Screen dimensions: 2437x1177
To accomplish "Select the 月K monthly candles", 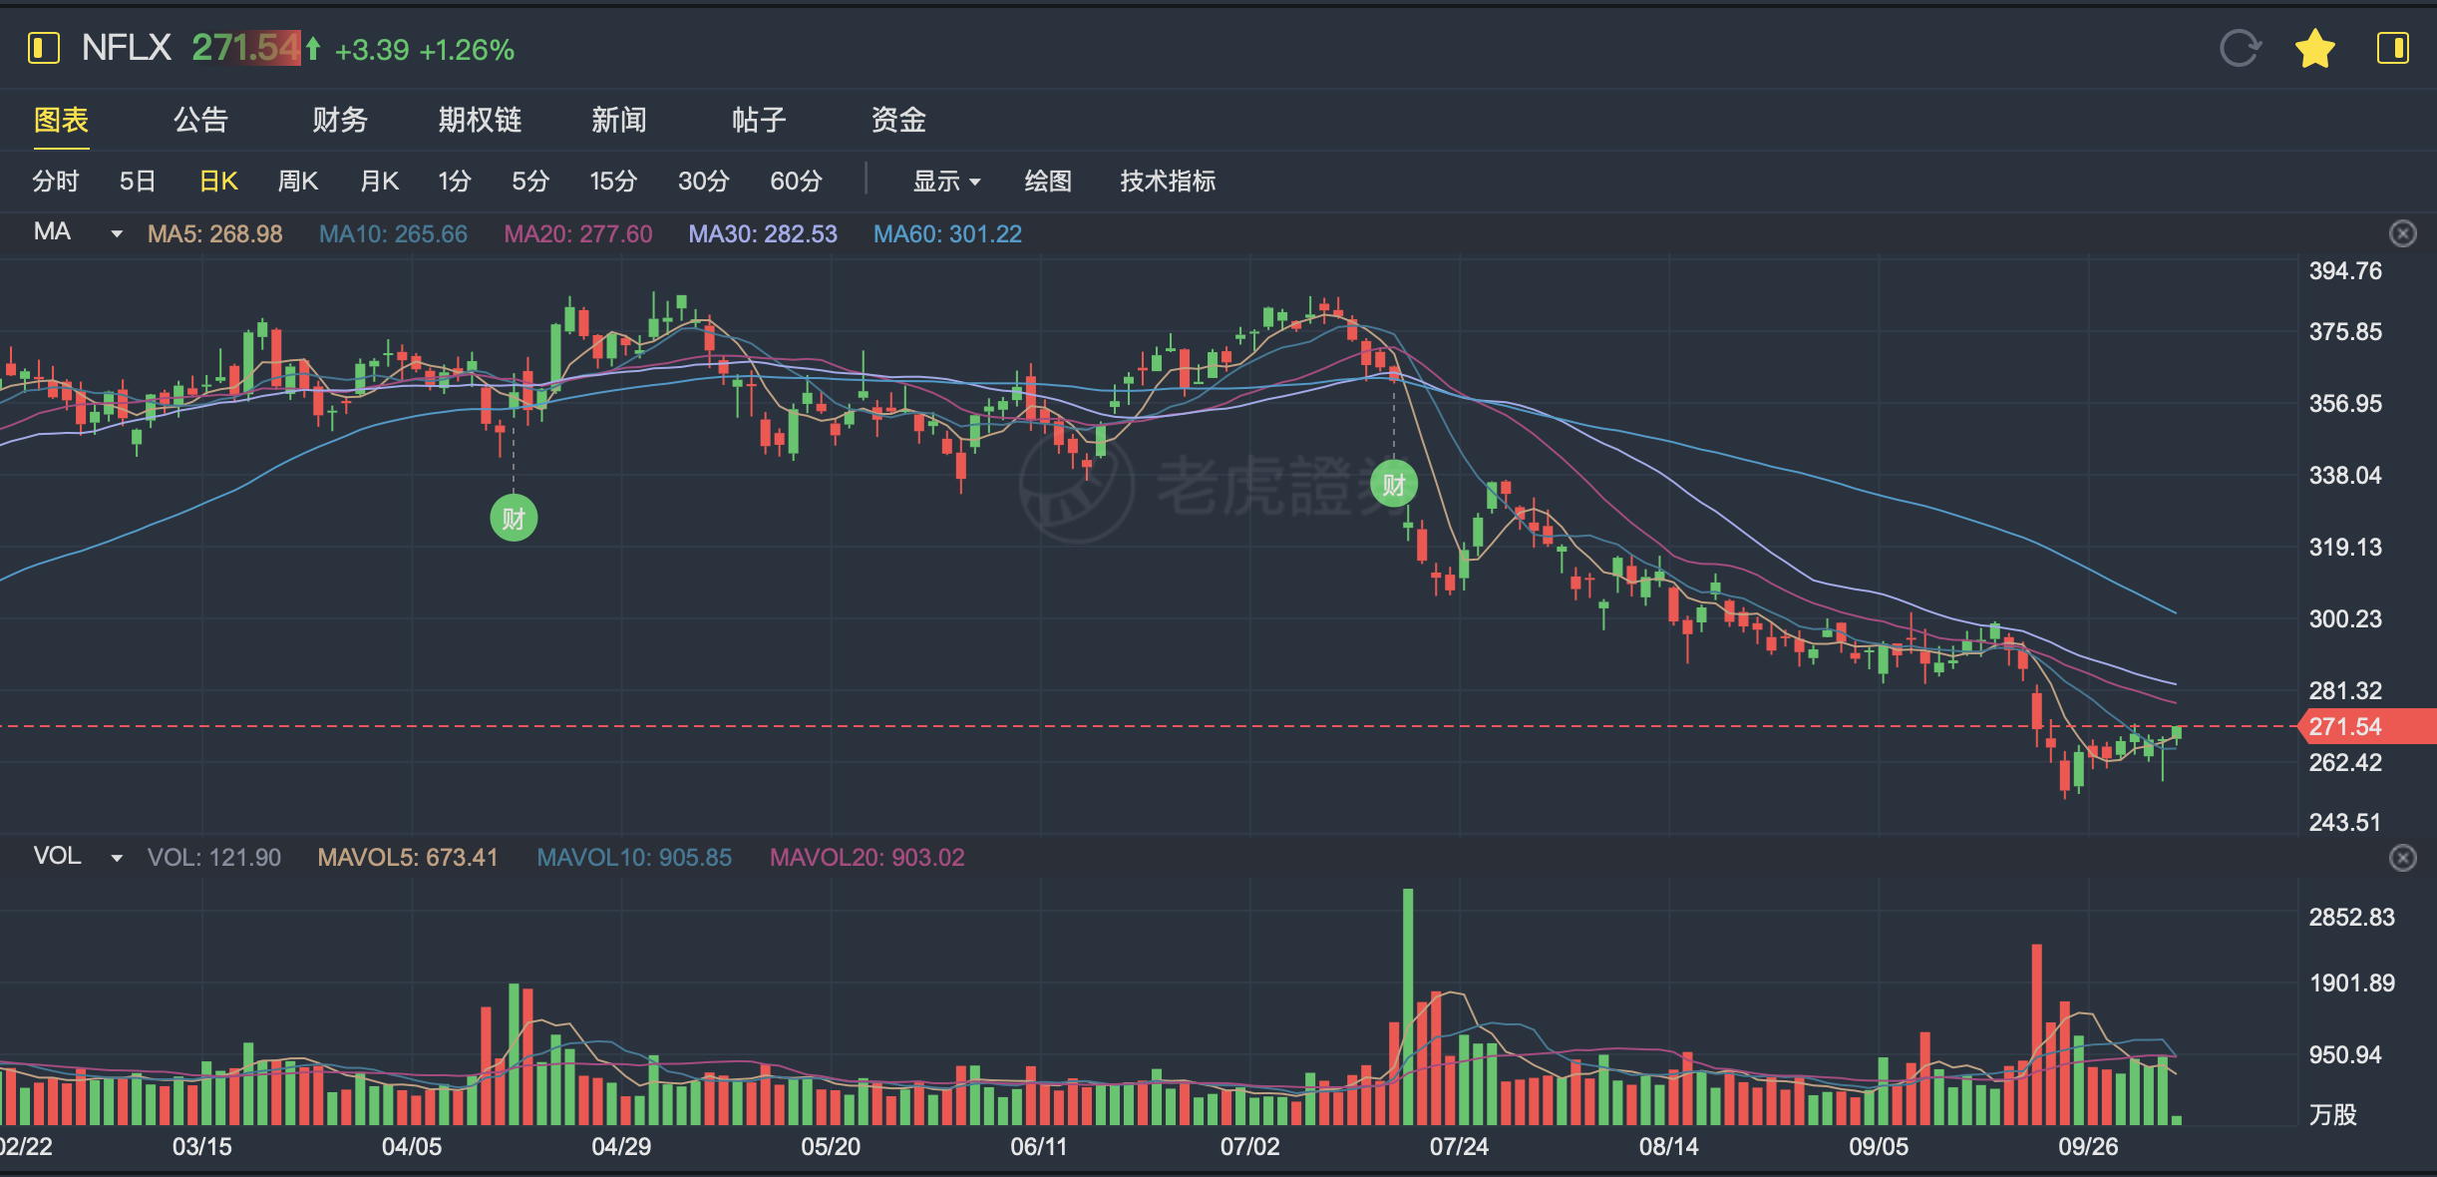I will (379, 181).
